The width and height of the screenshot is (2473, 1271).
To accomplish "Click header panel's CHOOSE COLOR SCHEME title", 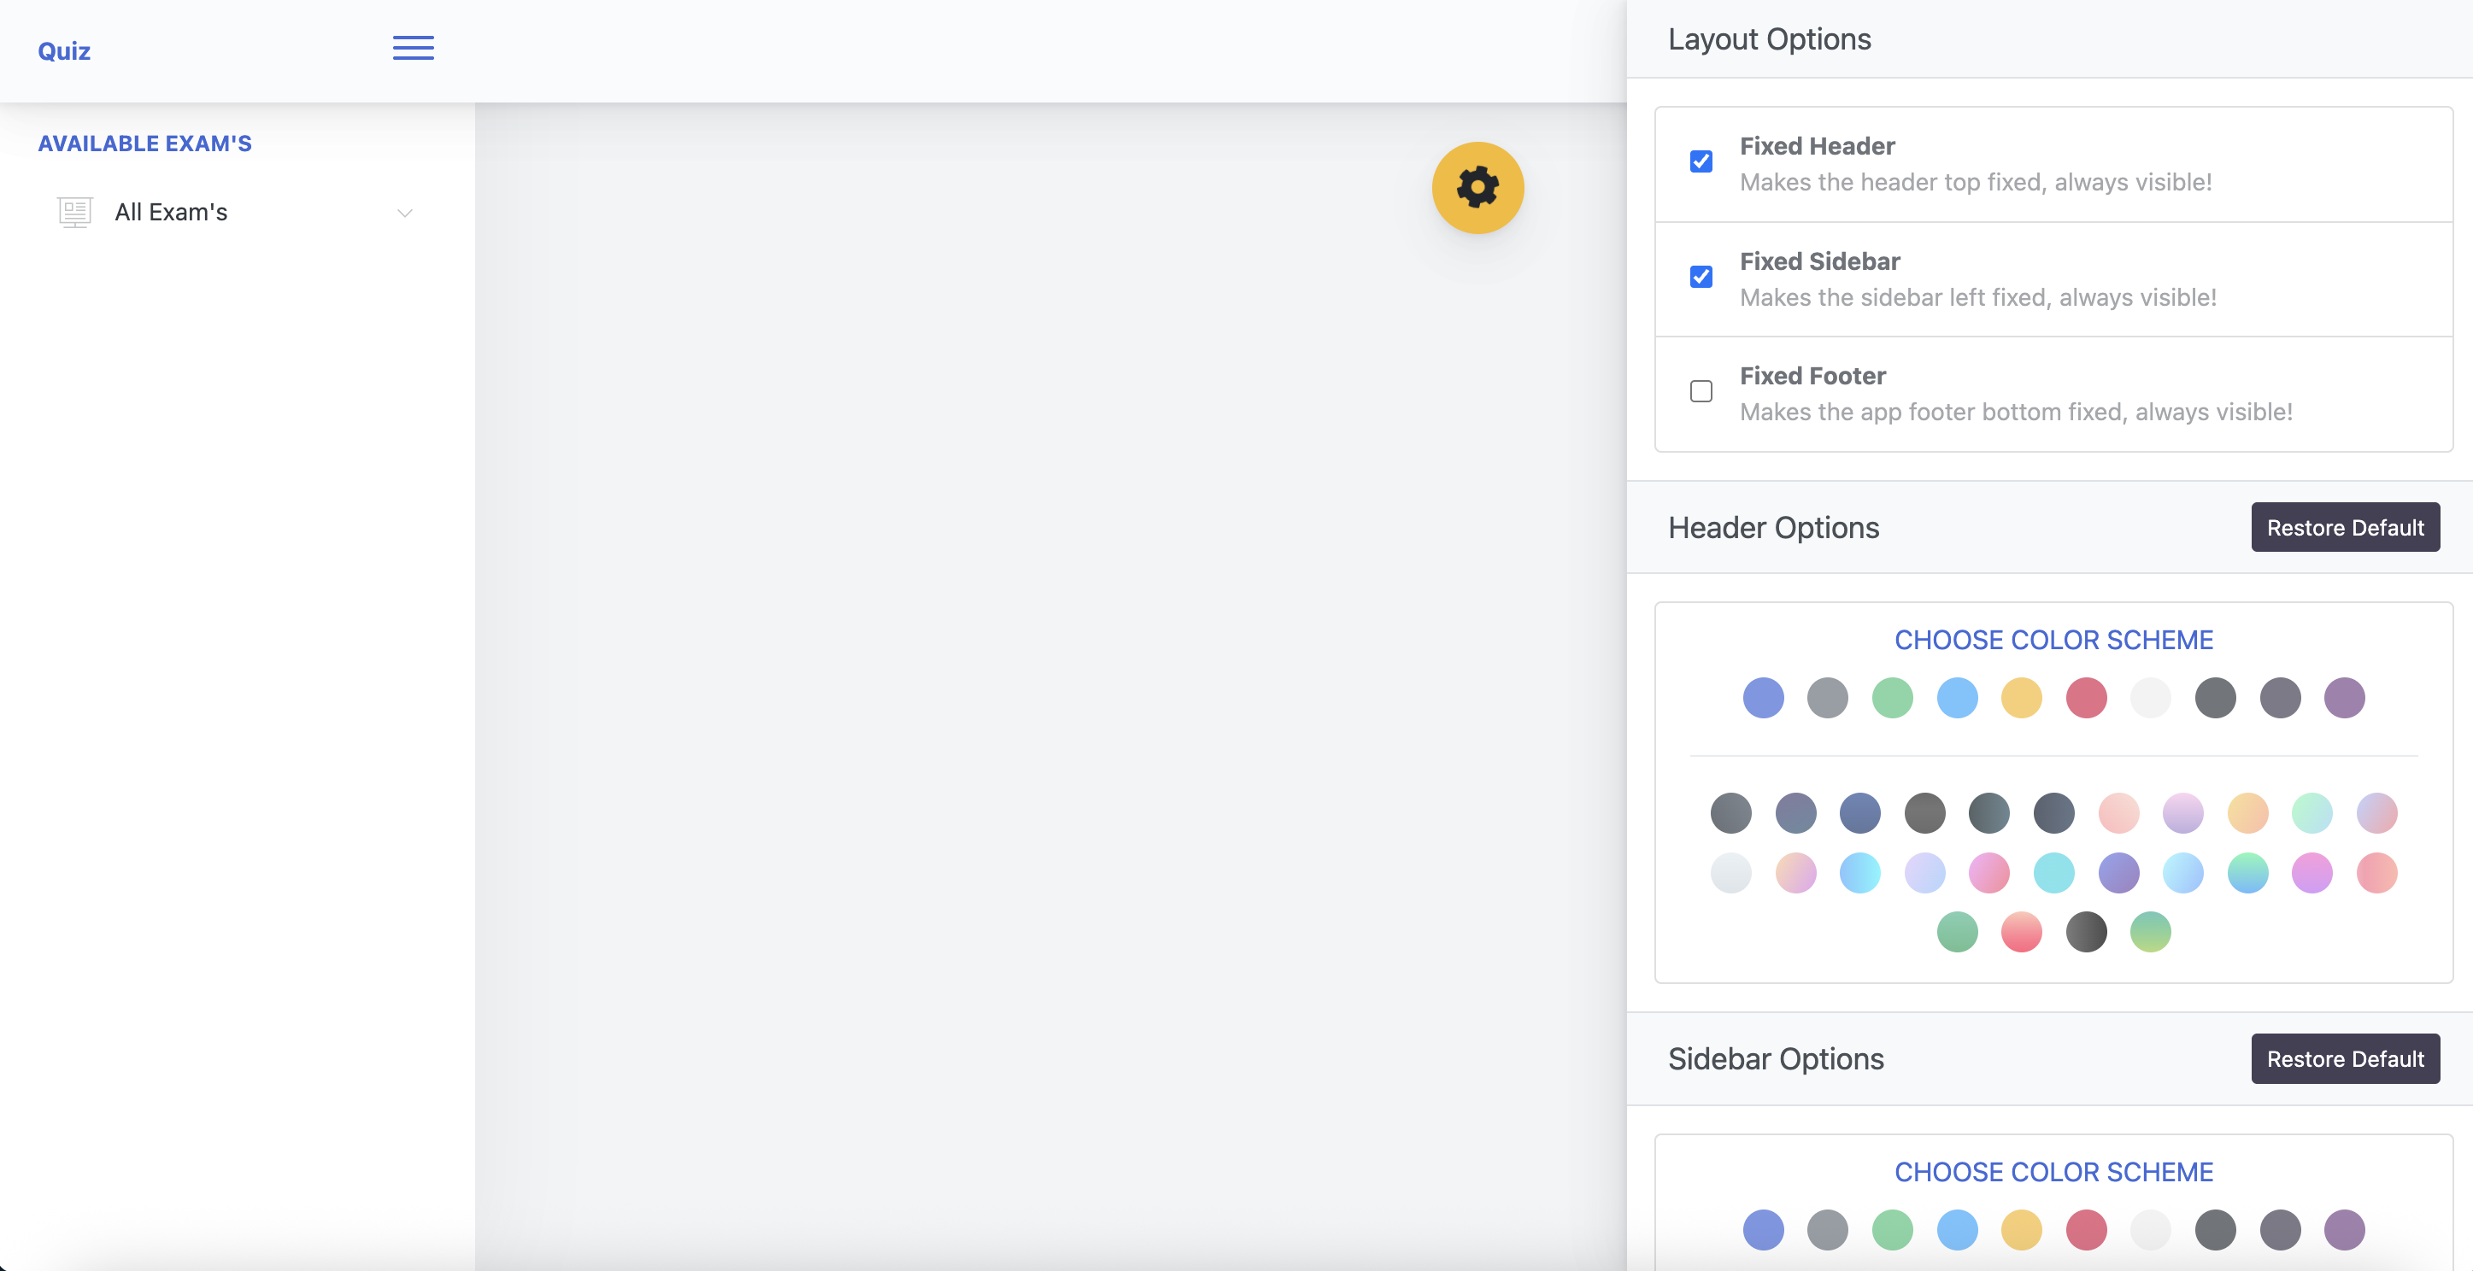I will tap(2053, 641).
